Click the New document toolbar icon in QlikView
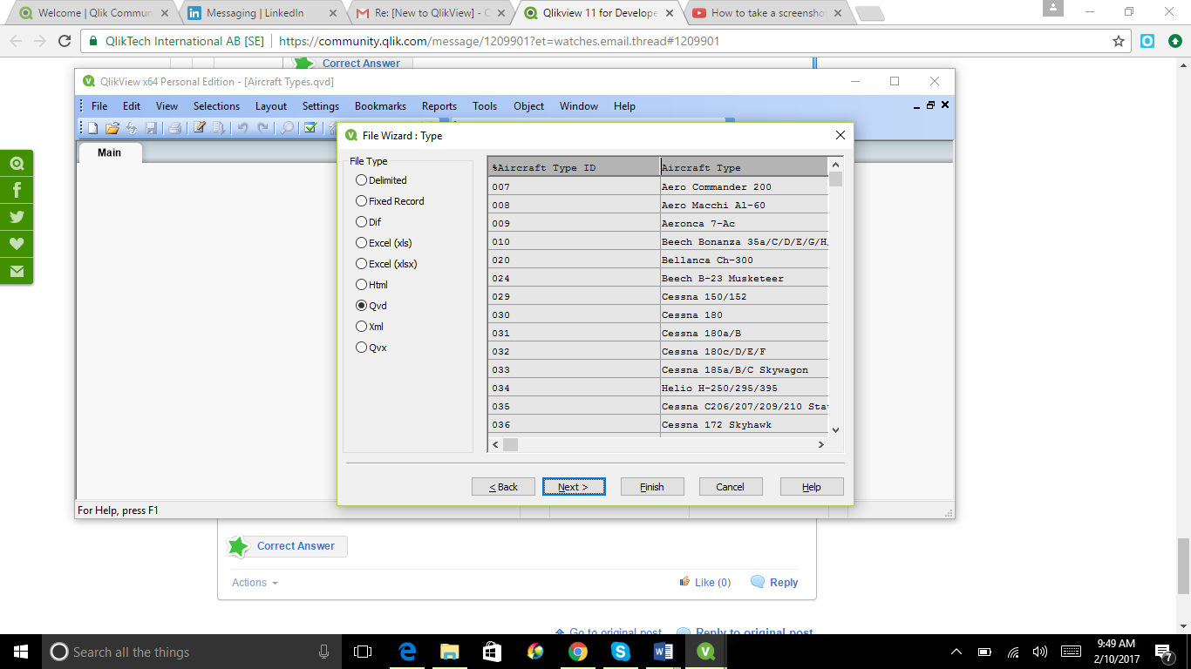This screenshot has width=1191, height=669. (93, 128)
